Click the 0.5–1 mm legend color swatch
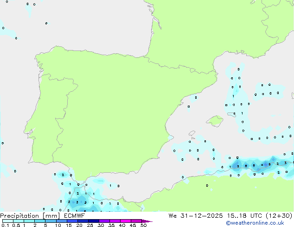 click(x=19, y=221)
